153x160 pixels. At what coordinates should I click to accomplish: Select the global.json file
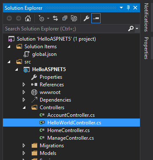44,54
